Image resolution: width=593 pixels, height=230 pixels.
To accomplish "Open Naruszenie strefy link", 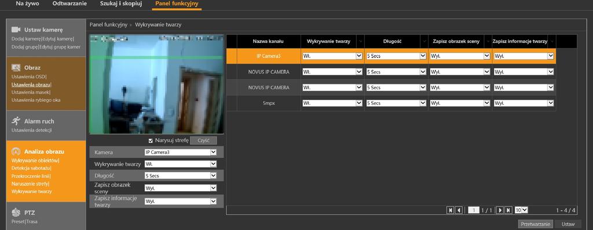I will 30,184.
